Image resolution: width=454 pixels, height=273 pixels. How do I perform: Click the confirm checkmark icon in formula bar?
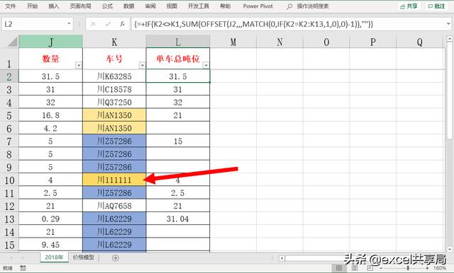[x=108, y=24]
